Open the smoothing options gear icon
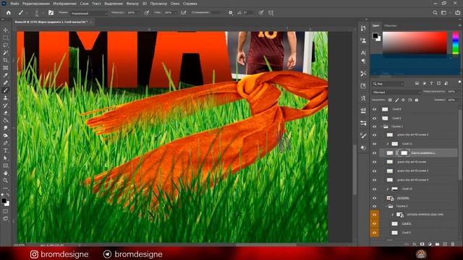Viewport: 463px width, 260px height. (231, 13)
